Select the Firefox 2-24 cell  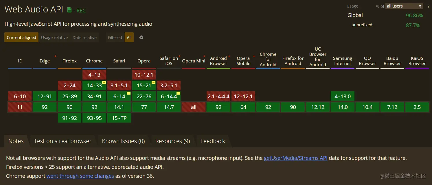coord(69,86)
